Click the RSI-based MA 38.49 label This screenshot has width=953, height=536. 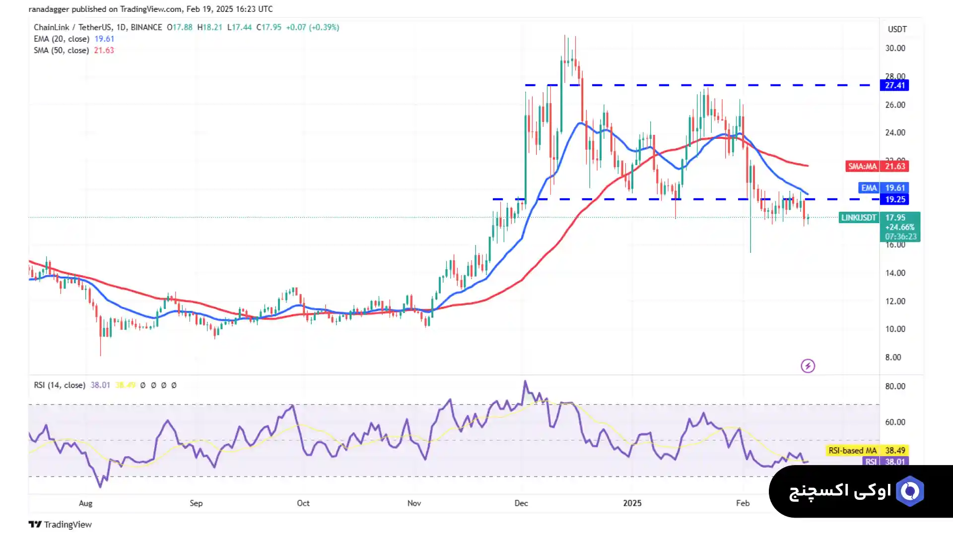[x=867, y=450]
